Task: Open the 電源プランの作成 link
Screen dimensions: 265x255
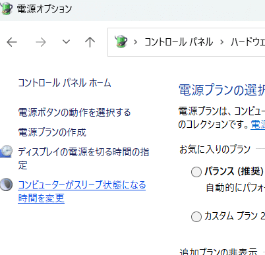Action: [x=52, y=132]
